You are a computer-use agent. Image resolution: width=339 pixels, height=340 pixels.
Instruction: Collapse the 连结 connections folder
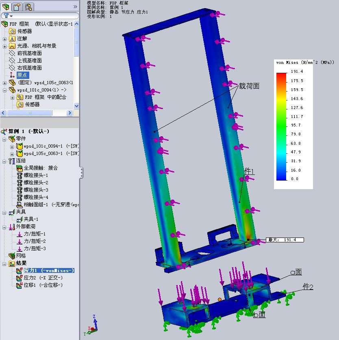pyautogui.click(x=4, y=161)
